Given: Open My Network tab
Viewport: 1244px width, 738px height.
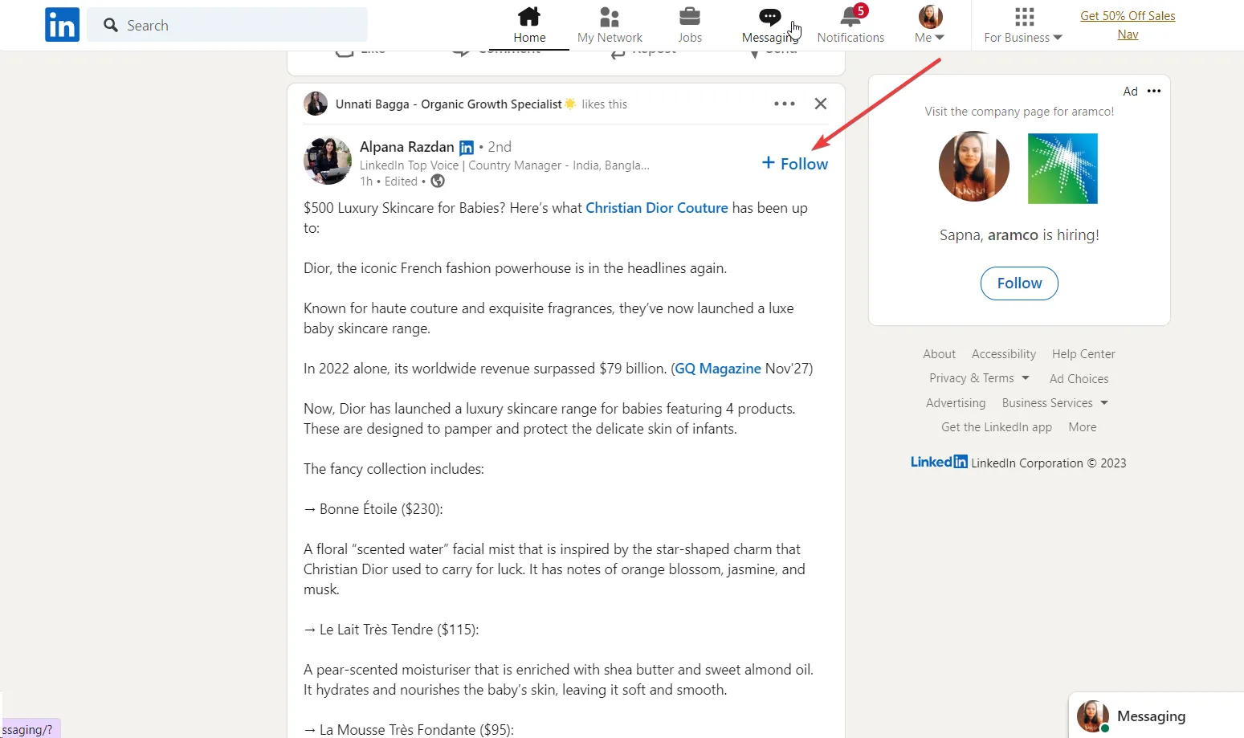Looking at the screenshot, I should click(x=610, y=25).
